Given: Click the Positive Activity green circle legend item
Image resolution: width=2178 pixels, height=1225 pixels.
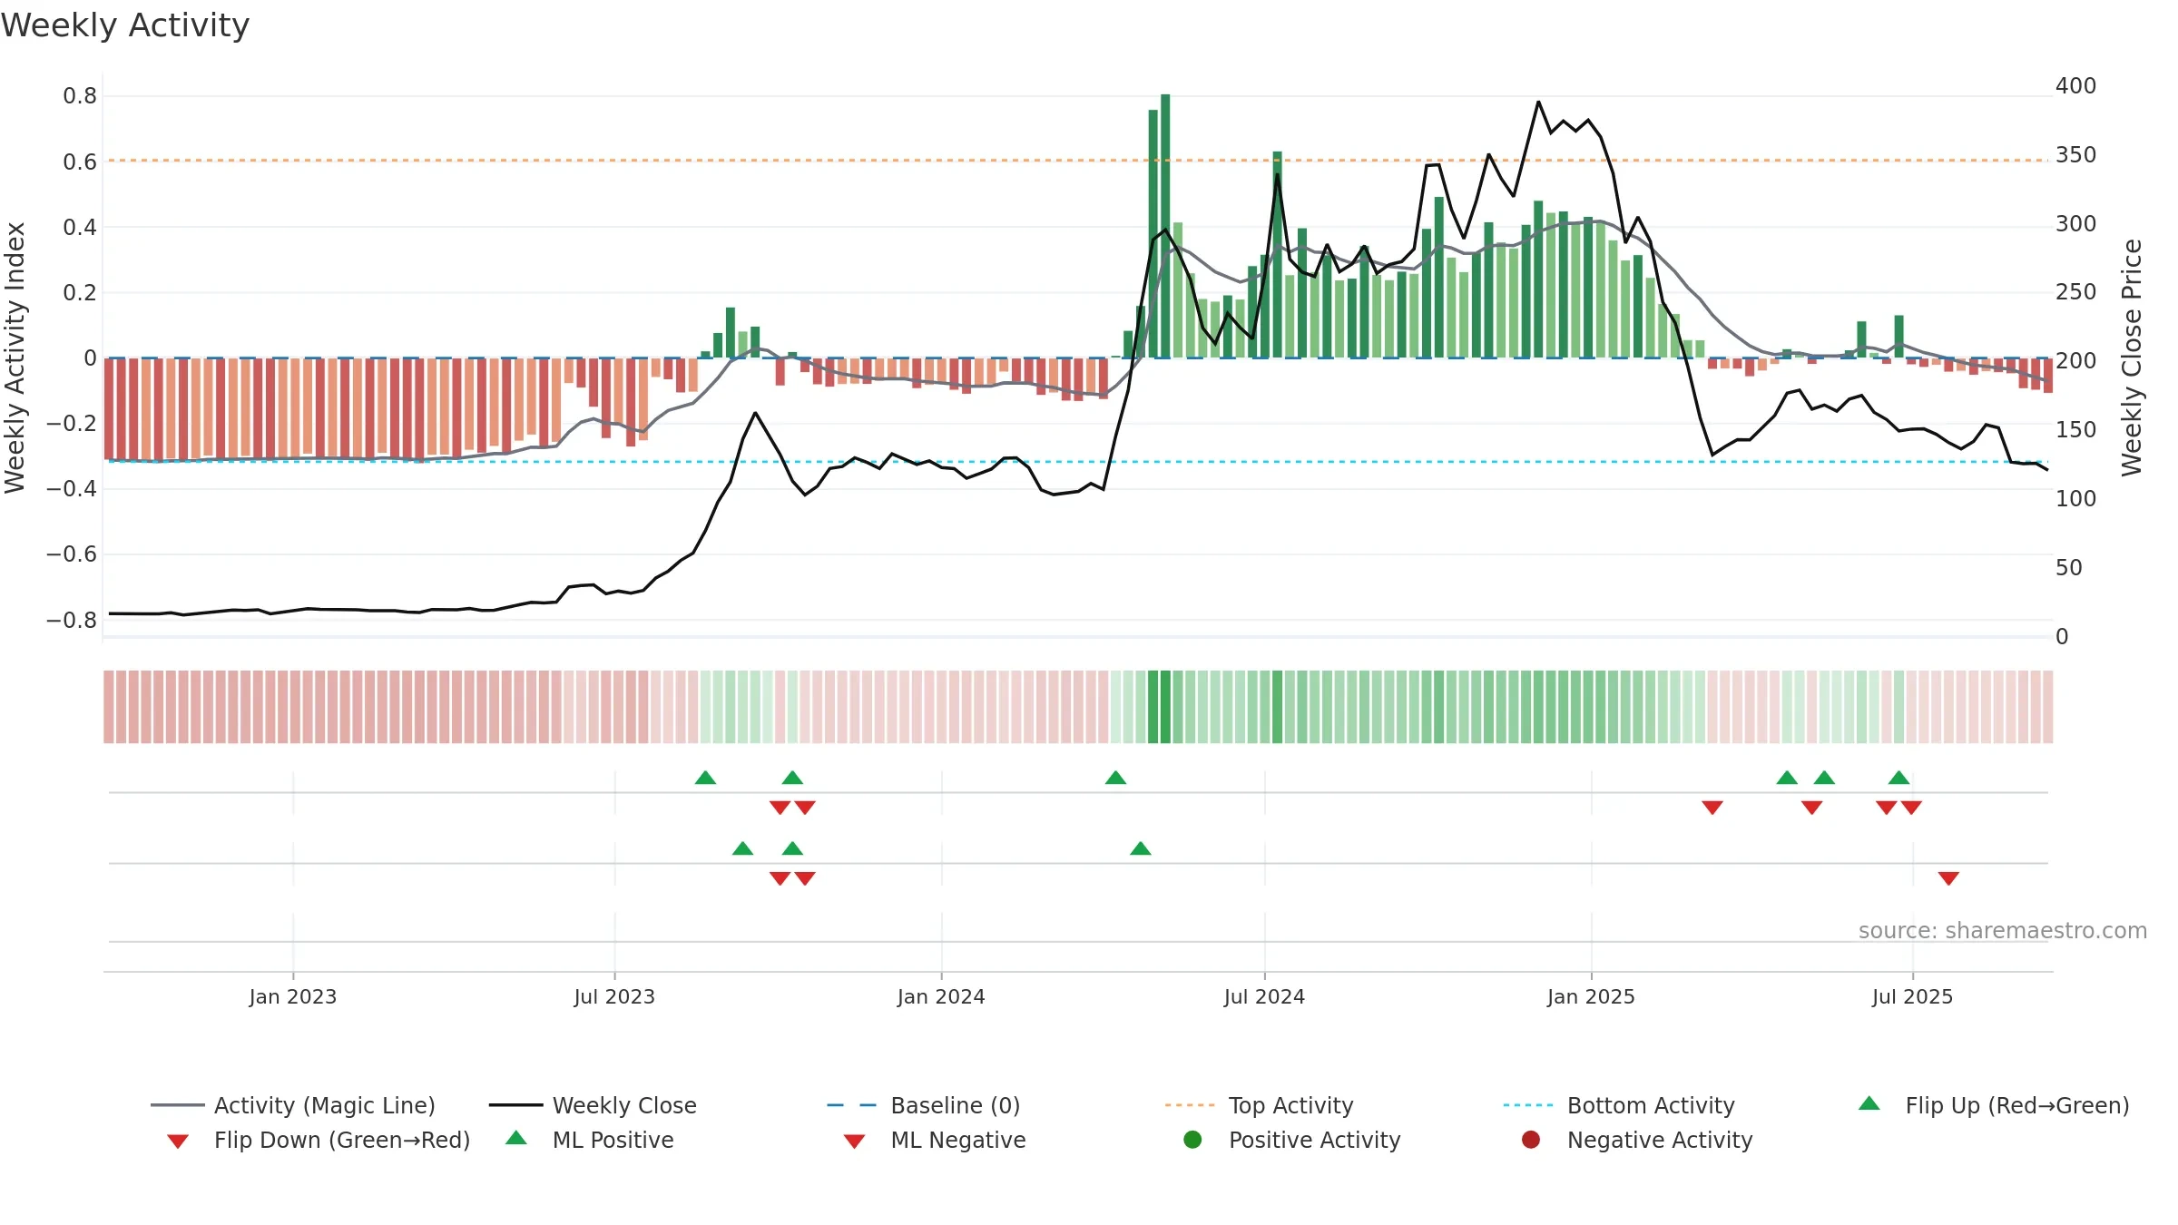Looking at the screenshot, I should [1291, 1140].
